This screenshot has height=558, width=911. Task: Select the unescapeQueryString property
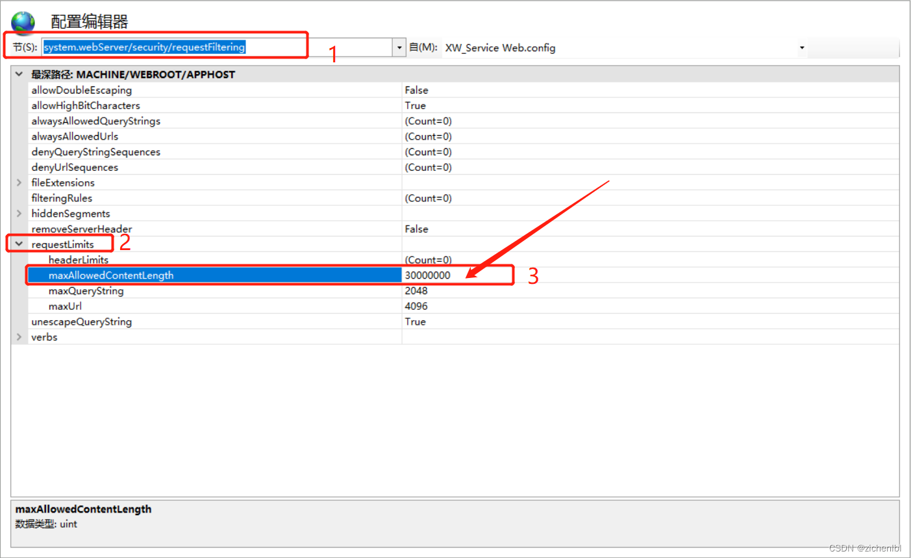[x=82, y=322]
